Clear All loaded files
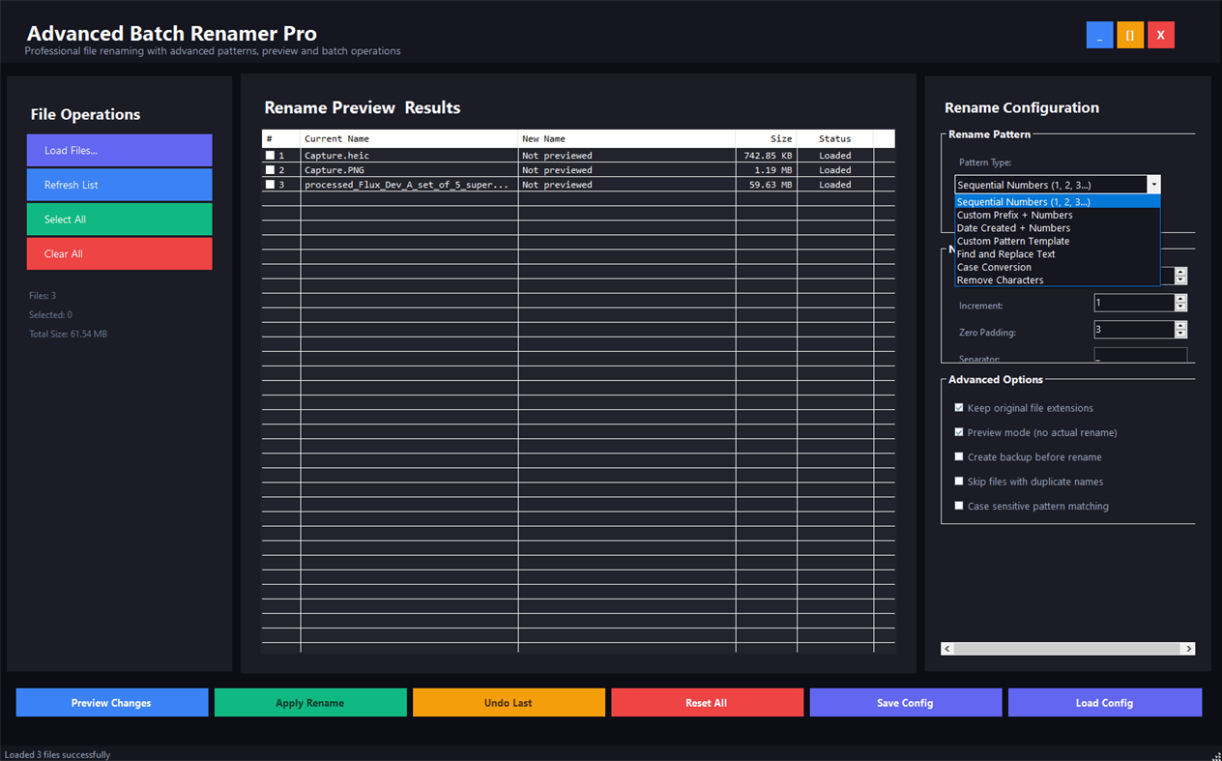Viewport: 1222px width, 761px height. [119, 253]
